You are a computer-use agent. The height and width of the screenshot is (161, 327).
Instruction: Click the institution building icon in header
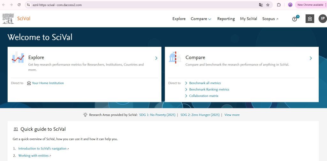click(310, 19)
